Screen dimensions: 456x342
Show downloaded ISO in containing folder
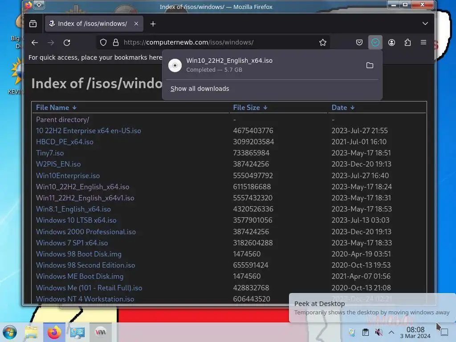370,65
